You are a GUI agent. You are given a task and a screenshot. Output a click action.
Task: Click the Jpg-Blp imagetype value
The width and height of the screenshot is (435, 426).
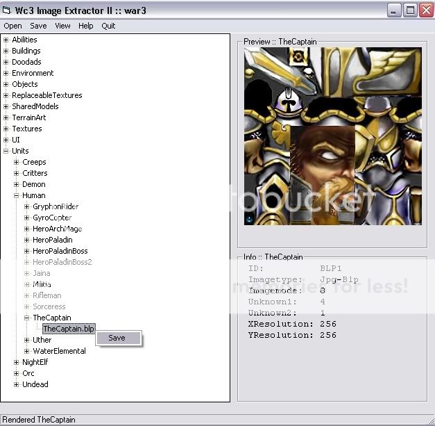click(x=339, y=279)
